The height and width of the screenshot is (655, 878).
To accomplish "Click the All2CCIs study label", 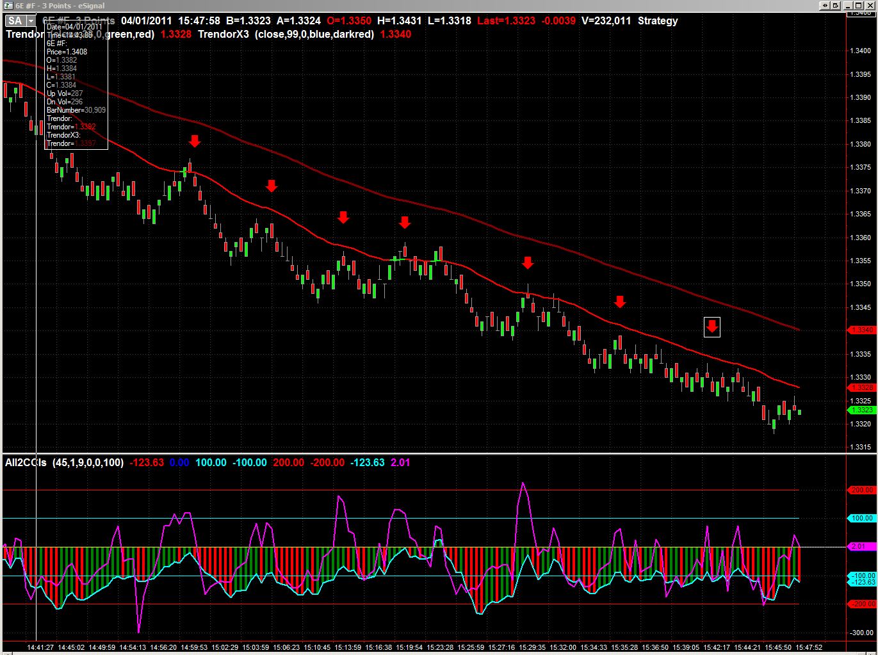I will tap(26, 462).
